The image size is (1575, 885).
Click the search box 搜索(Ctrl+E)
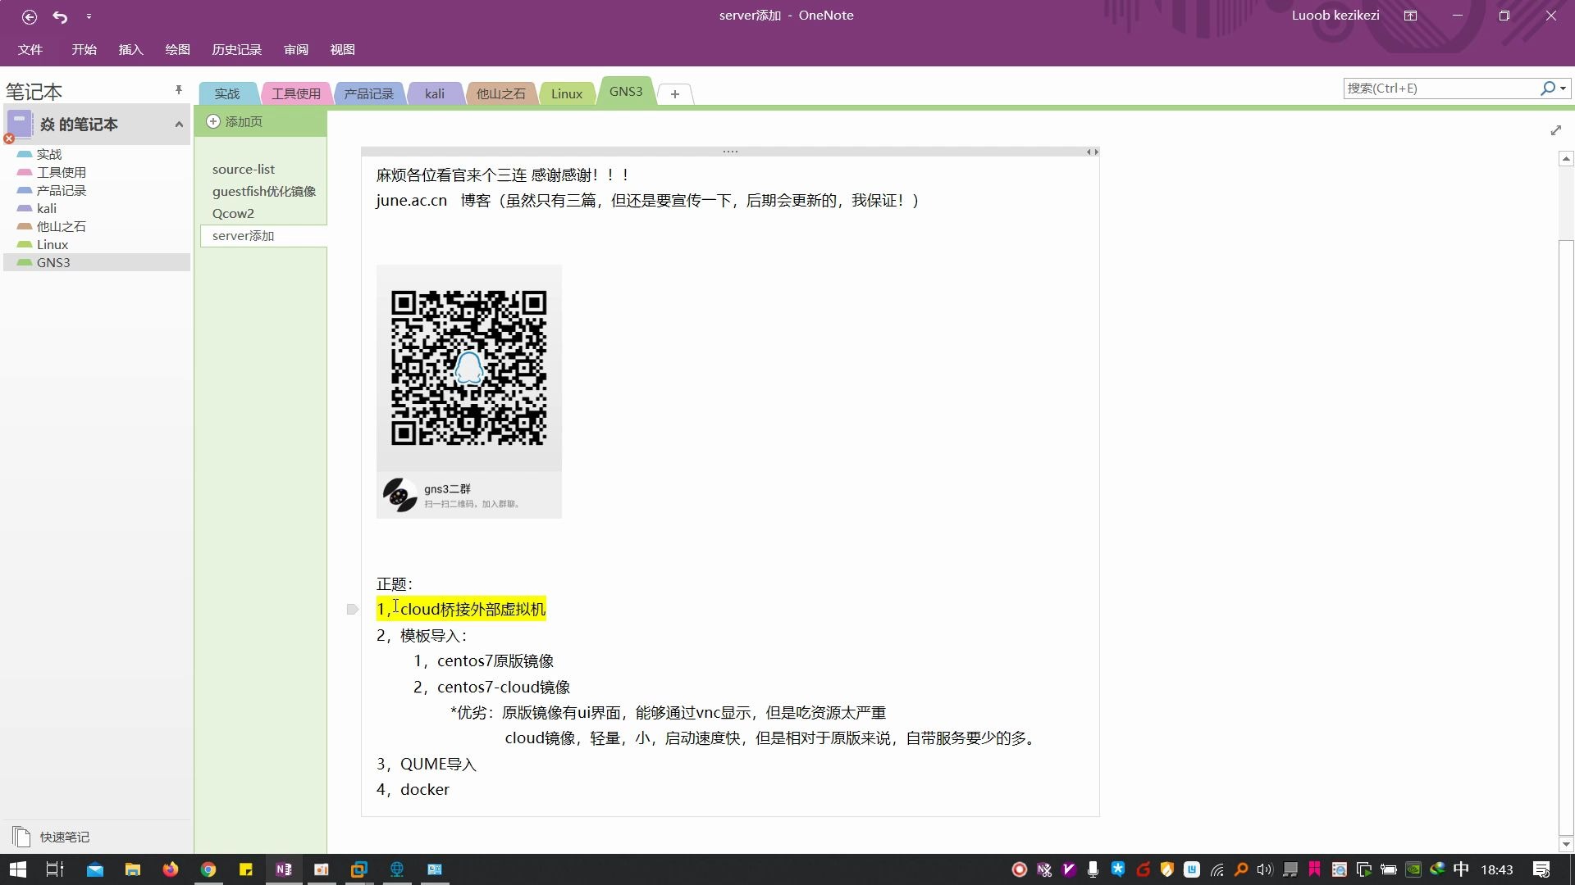1440,88
